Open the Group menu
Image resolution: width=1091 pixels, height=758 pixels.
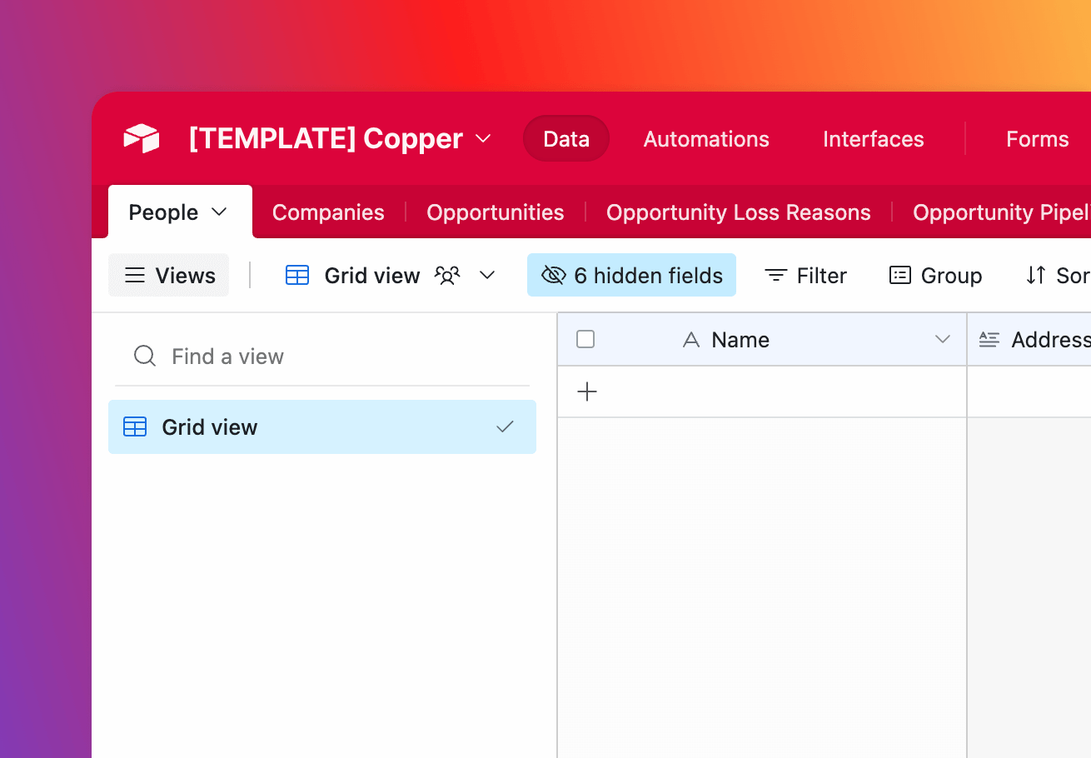coord(936,275)
